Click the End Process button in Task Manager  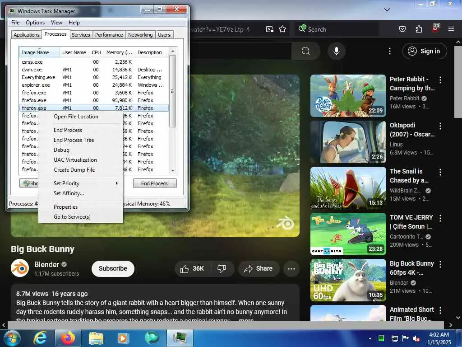155,183
